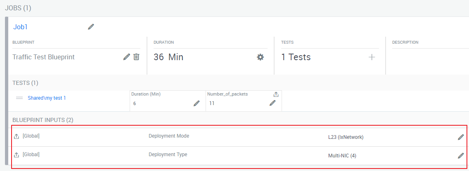The height and width of the screenshot is (171, 469).
Task: Edit the Deployment Type Multi-NIC (4) input
Action: click(461, 156)
